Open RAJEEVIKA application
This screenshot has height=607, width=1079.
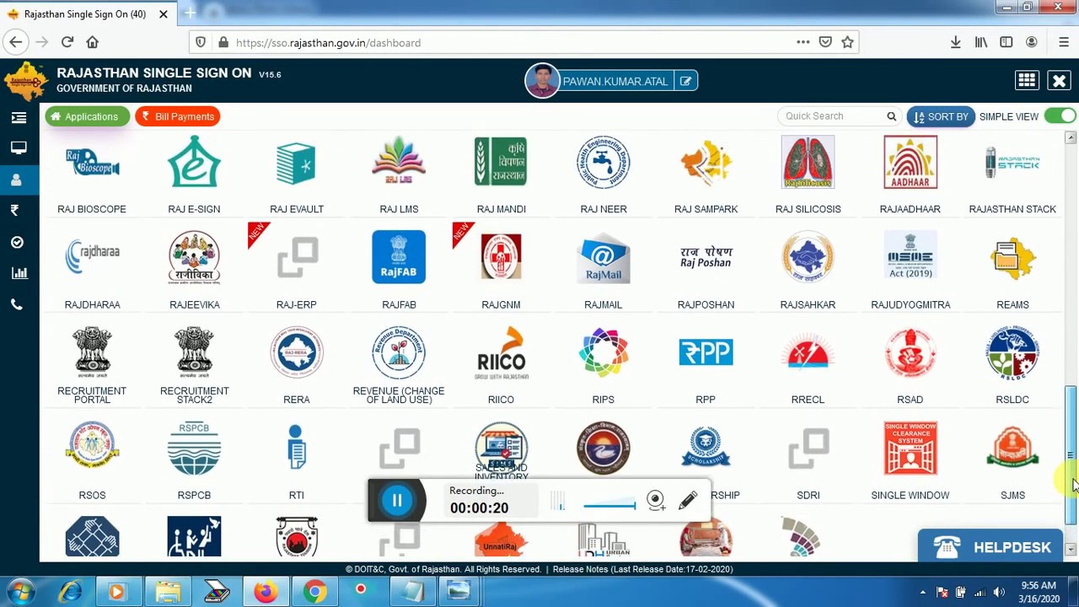point(194,257)
